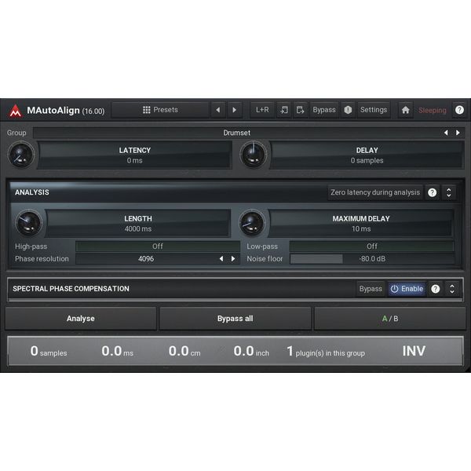
Task: Click the home icon in toolbar
Action: click(405, 110)
